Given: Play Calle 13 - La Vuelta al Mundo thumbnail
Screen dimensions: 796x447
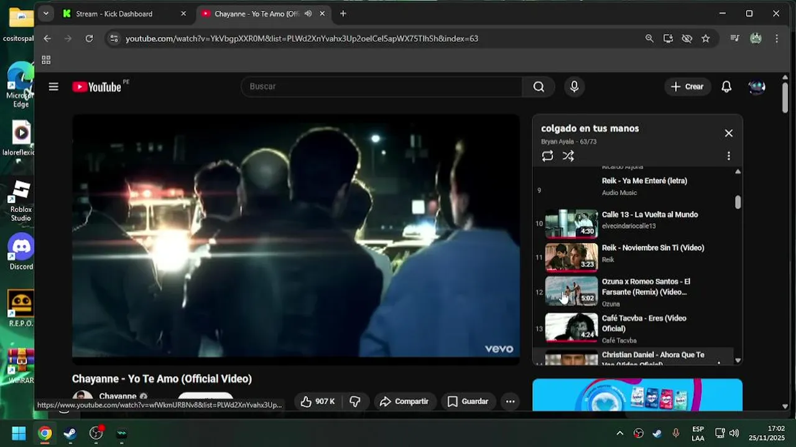Looking at the screenshot, I should pyautogui.click(x=572, y=224).
